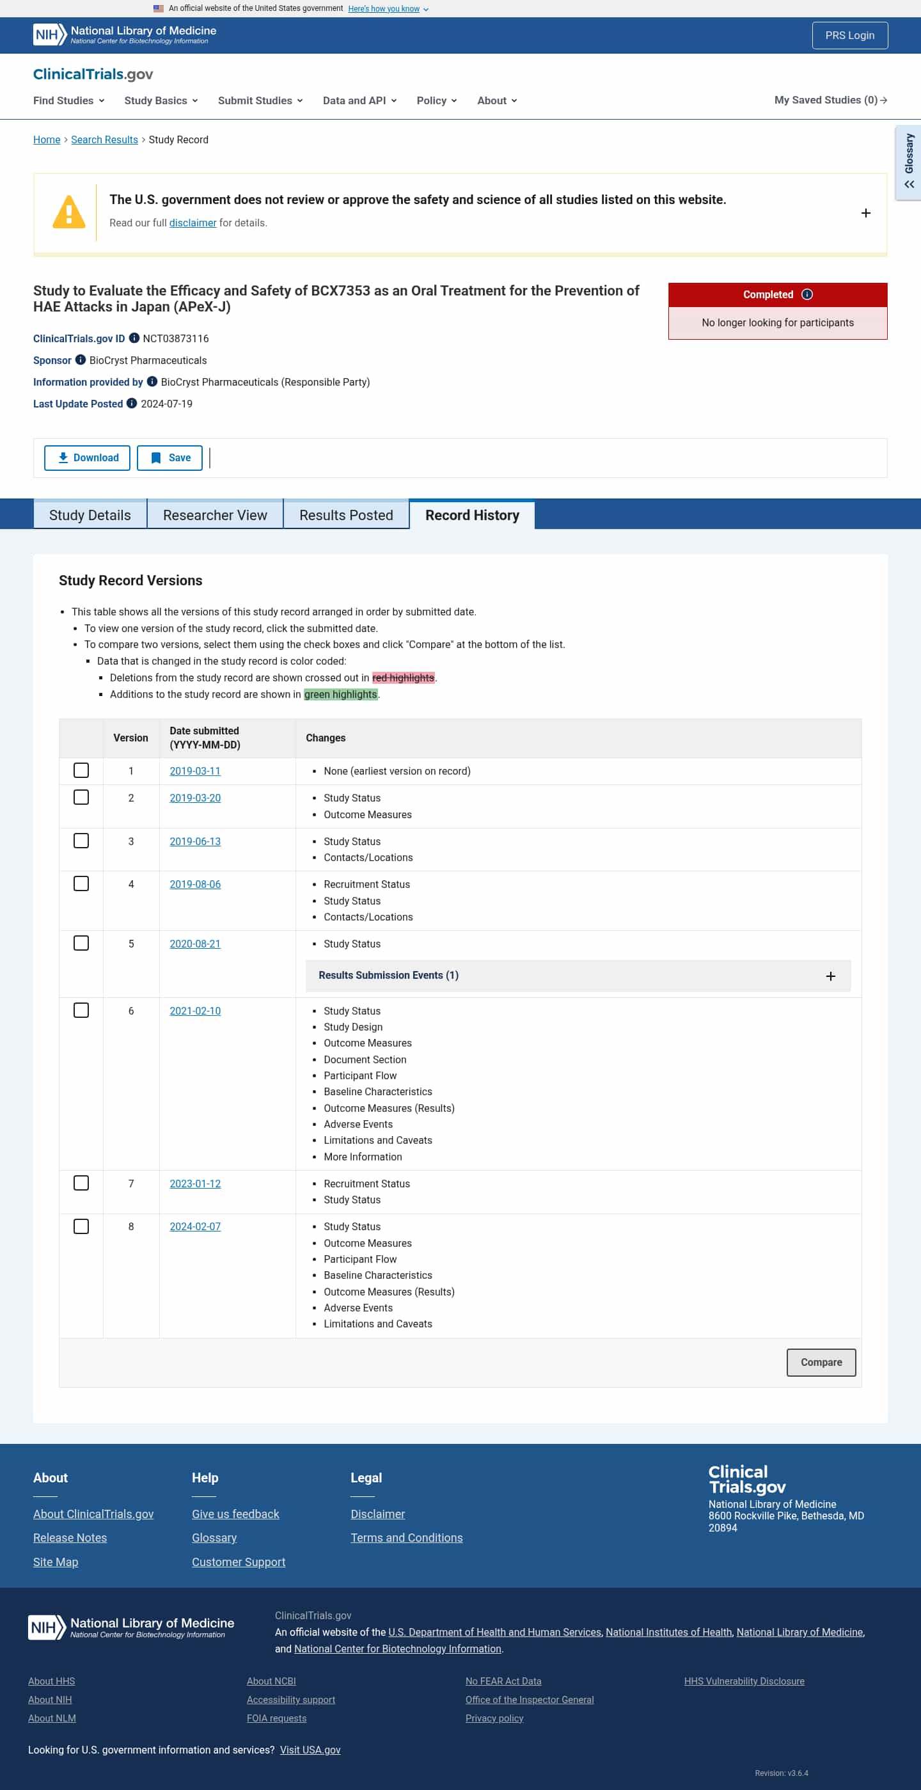
Task: Tick the checkbox for version 7
Action: pos(81,1183)
